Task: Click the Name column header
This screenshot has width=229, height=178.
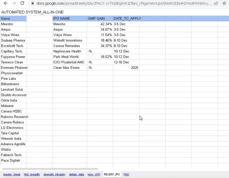Action: point(13,19)
